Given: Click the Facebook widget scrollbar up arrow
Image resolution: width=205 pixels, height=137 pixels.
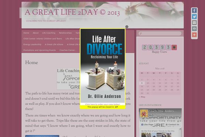Looking at the screenshot, I should [180, 129].
